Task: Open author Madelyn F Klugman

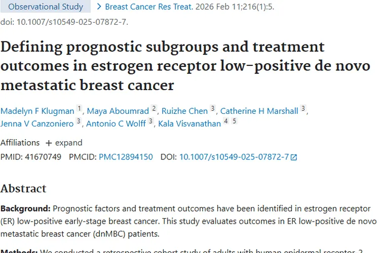Action: click(x=37, y=110)
